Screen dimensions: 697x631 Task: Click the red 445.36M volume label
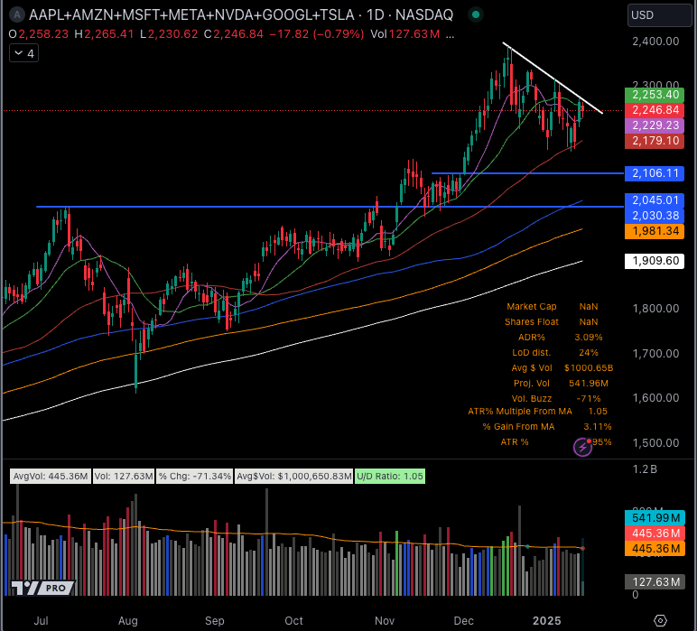tap(655, 534)
